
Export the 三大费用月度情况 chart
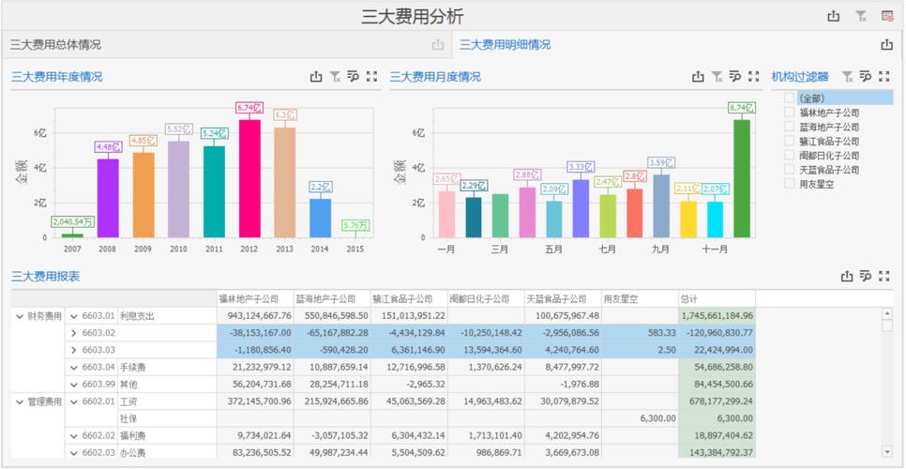coord(698,76)
